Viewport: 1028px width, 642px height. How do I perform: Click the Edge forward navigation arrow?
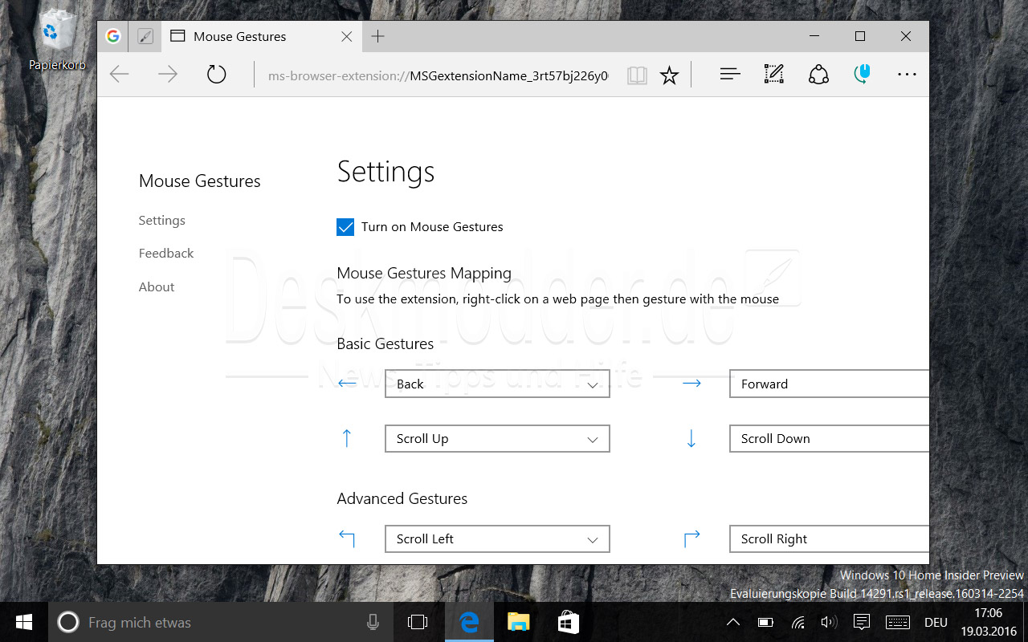click(168, 75)
